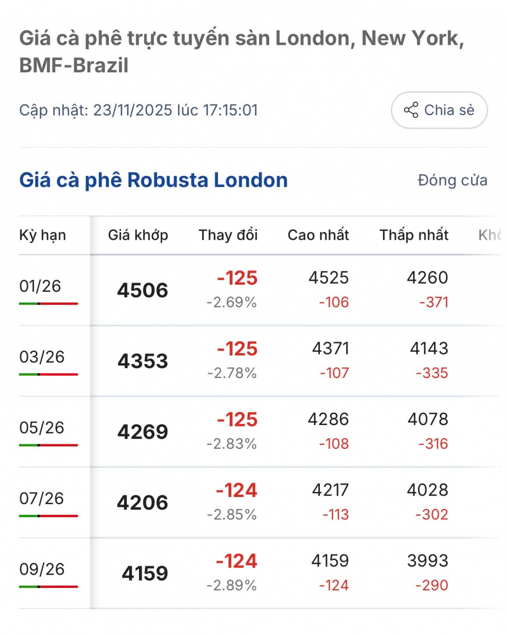Open the 05/26 contract term
The image size is (507, 637).
click(41, 428)
